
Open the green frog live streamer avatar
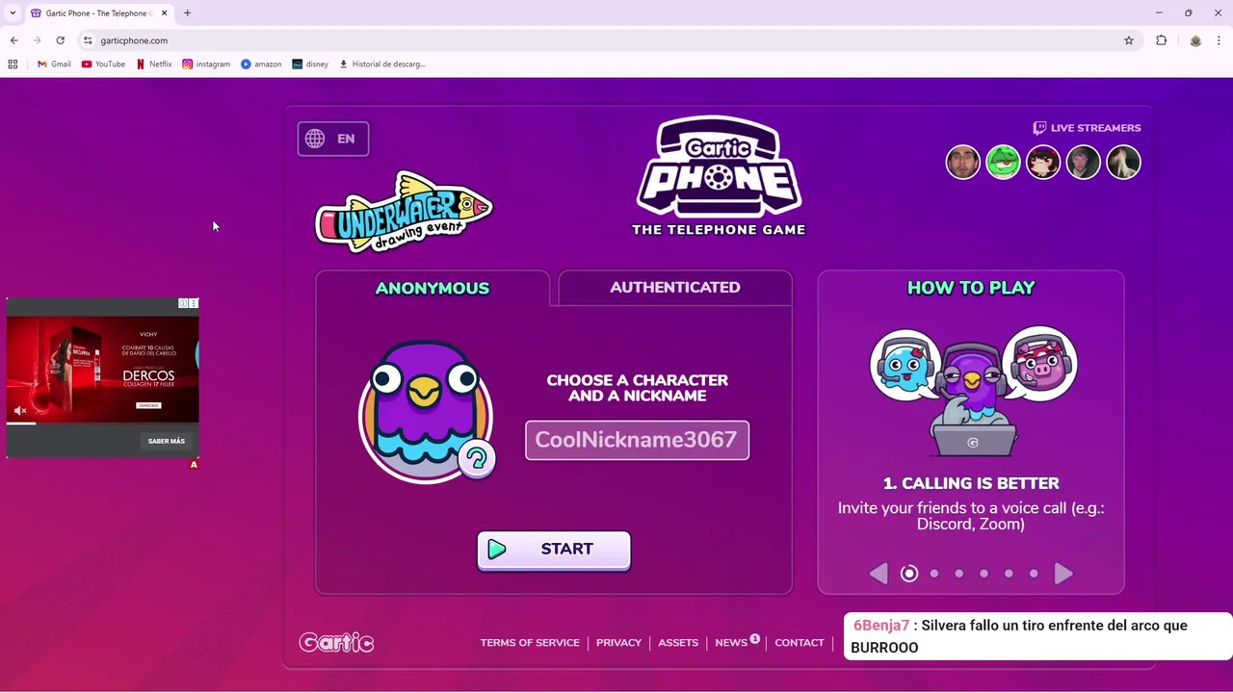[1003, 162]
